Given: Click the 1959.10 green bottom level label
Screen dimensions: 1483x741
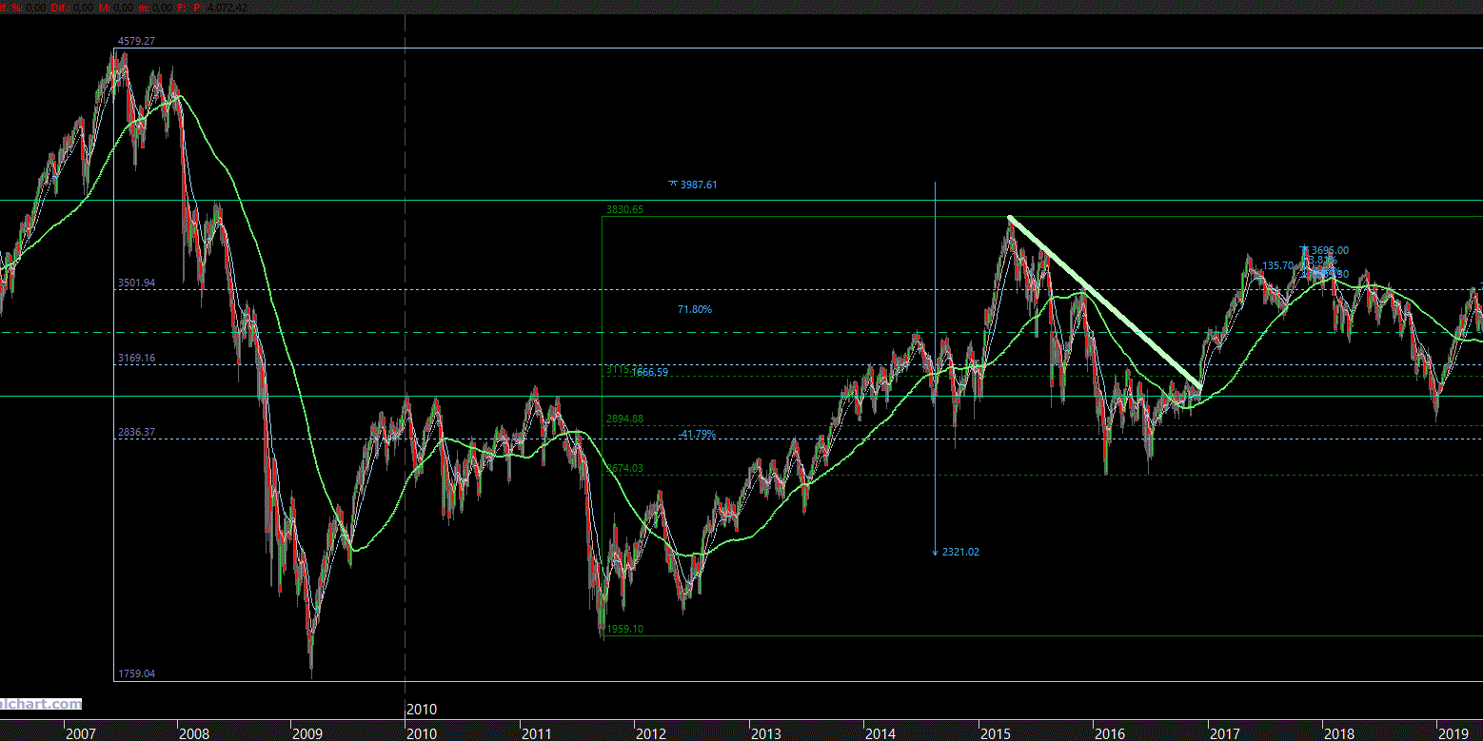Looking at the screenshot, I should (624, 629).
